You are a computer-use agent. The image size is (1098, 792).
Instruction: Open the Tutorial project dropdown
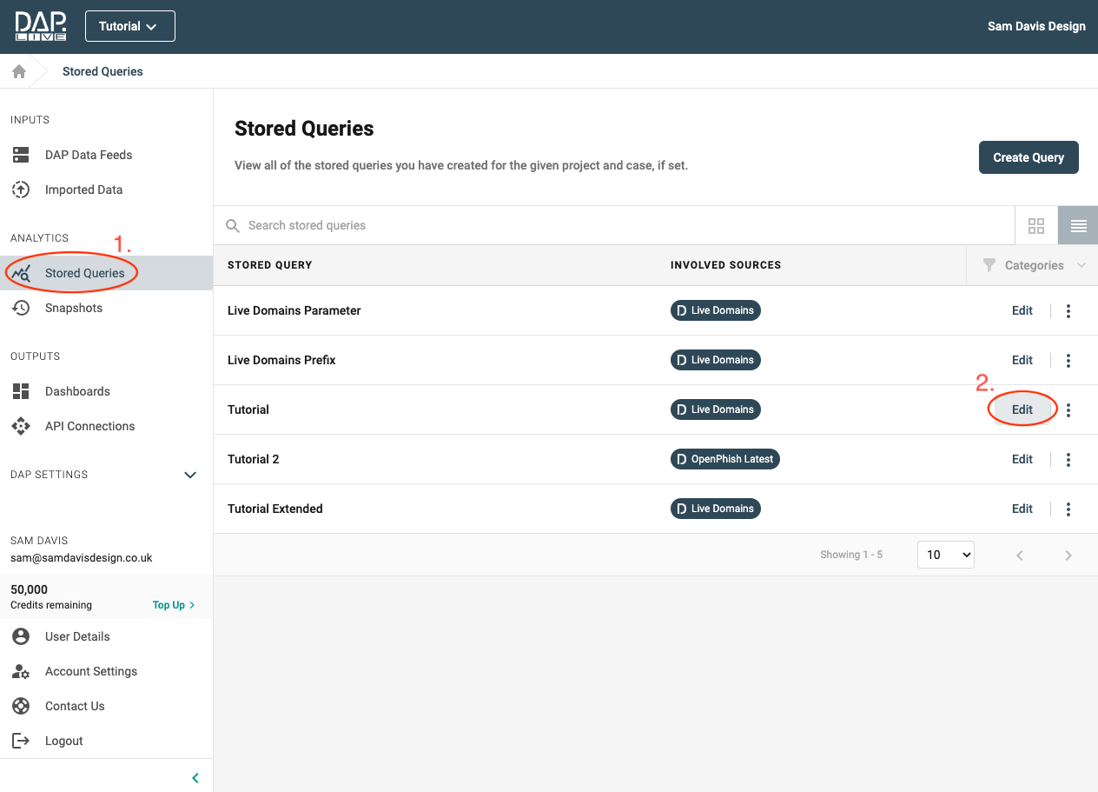click(129, 26)
